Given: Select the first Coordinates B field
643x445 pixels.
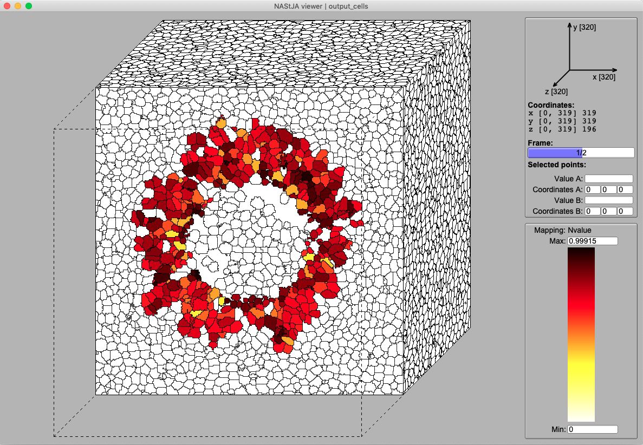Looking at the screenshot, I should (593, 211).
